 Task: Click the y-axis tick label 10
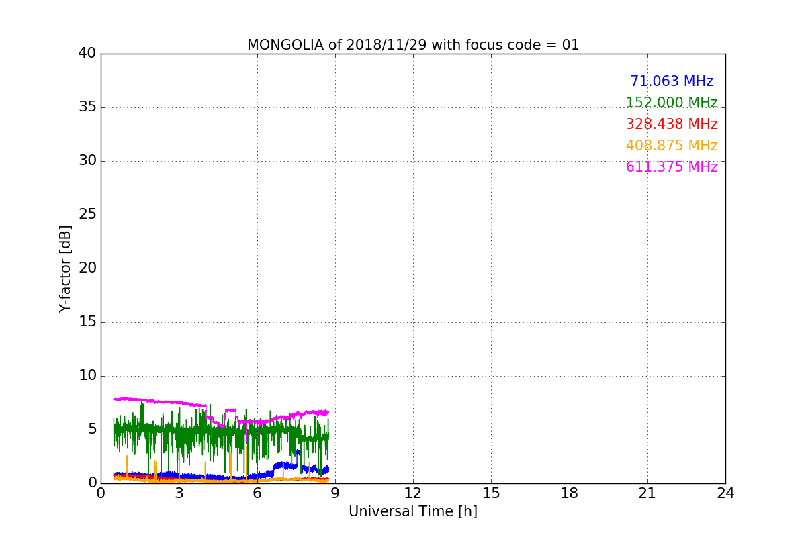[x=87, y=376]
